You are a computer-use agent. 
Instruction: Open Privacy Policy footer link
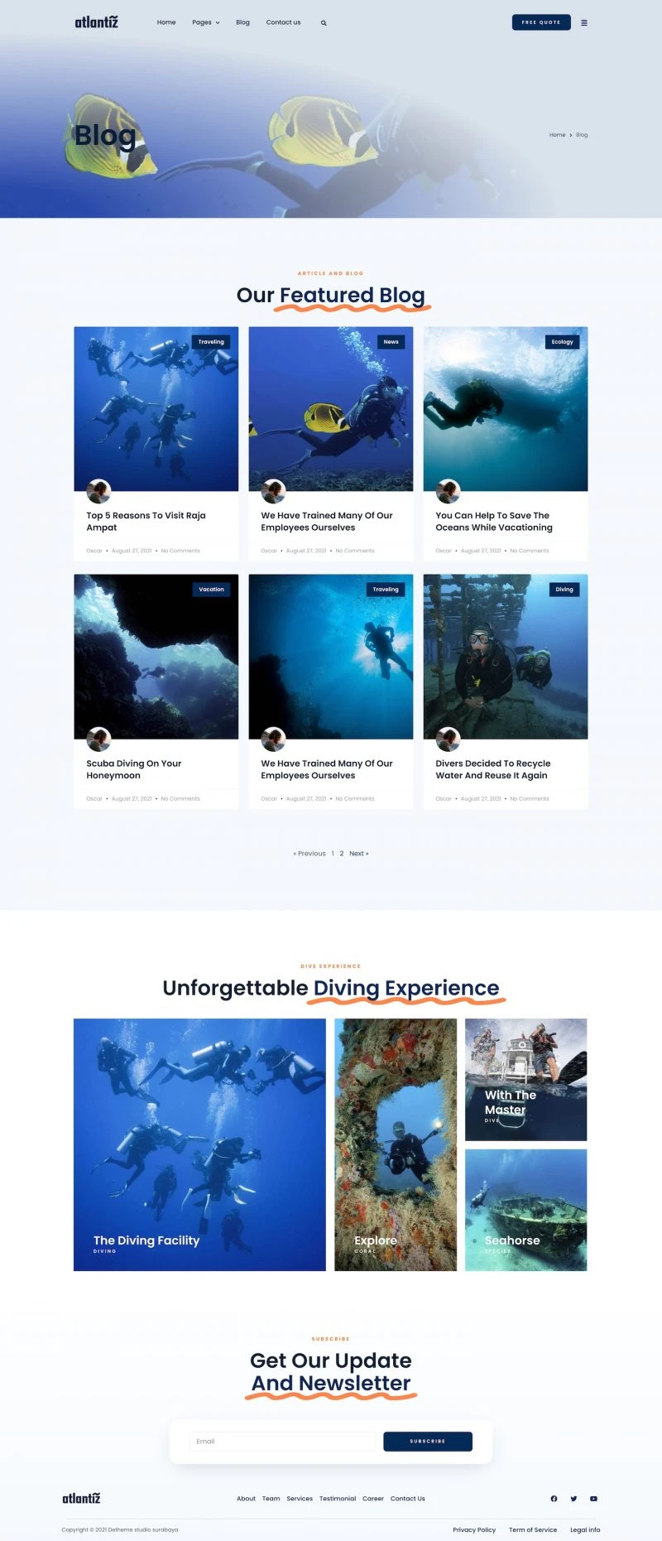474,1529
